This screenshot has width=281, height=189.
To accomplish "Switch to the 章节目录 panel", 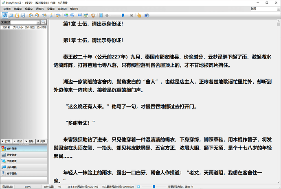I will [x=24, y=174].
